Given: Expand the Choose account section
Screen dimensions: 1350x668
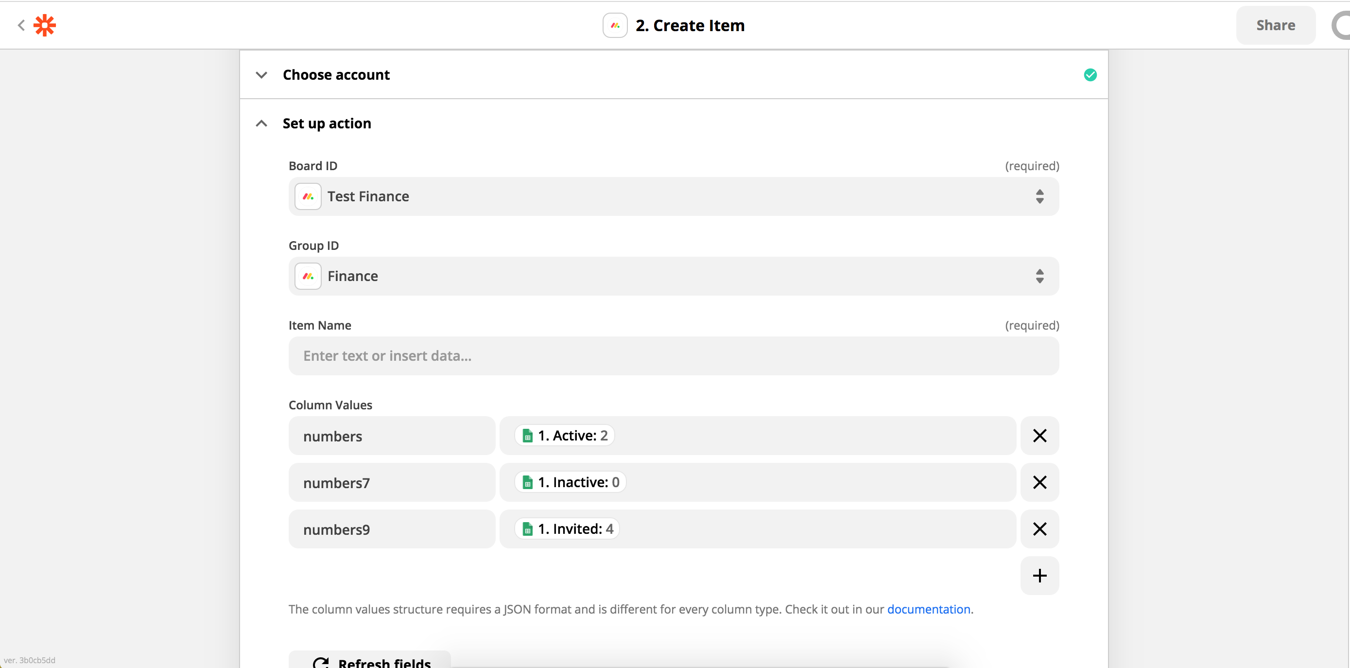Looking at the screenshot, I should tap(261, 75).
